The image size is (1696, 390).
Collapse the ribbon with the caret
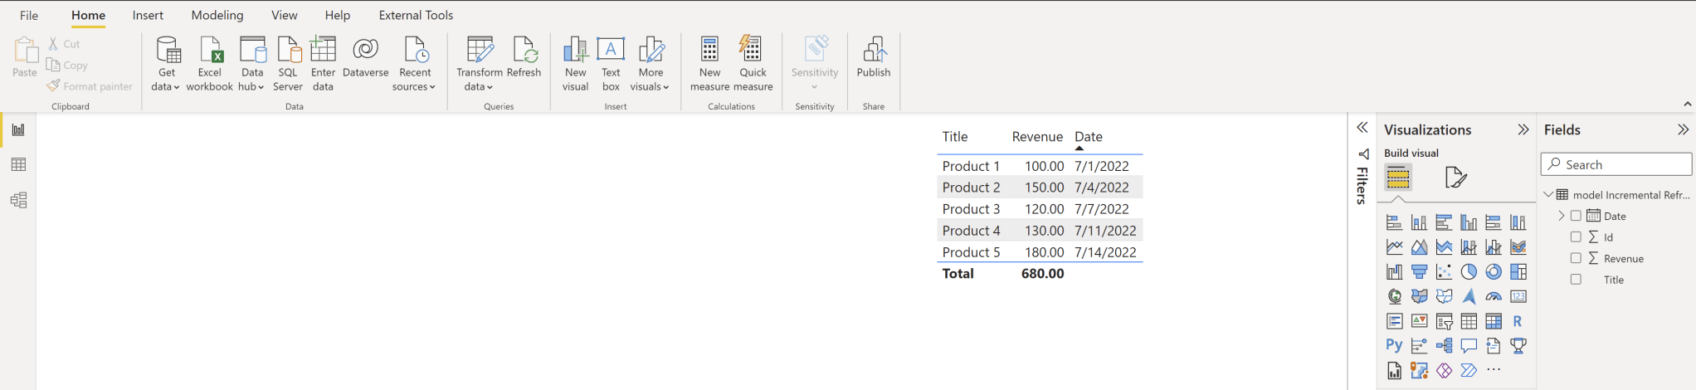tap(1687, 105)
